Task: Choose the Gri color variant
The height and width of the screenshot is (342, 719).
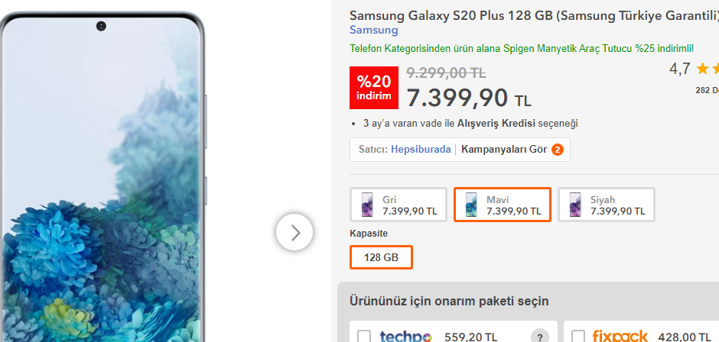Action: point(398,205)
